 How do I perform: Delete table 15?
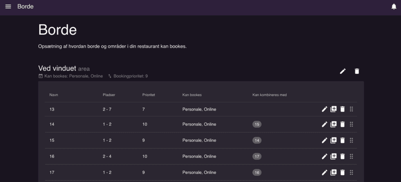[343, 141]
